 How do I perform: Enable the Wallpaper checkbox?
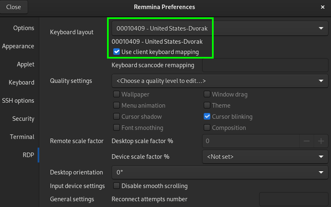pos(116,94)
